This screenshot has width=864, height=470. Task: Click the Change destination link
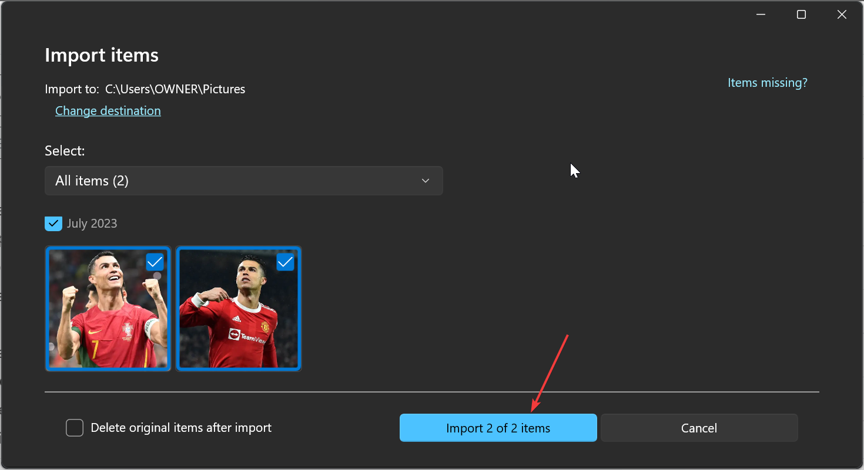tap(108, 111)
